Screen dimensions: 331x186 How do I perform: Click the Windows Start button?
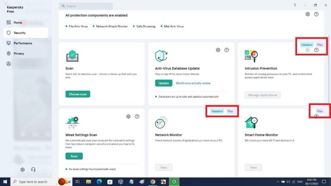point(5,182)
